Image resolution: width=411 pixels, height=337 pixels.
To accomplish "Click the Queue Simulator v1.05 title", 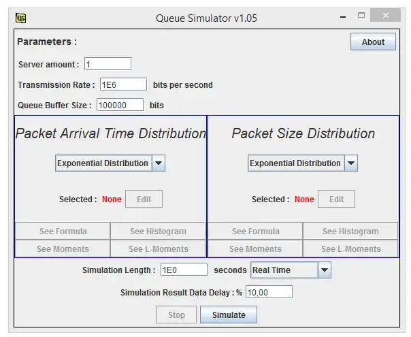I will coord(206,18).
